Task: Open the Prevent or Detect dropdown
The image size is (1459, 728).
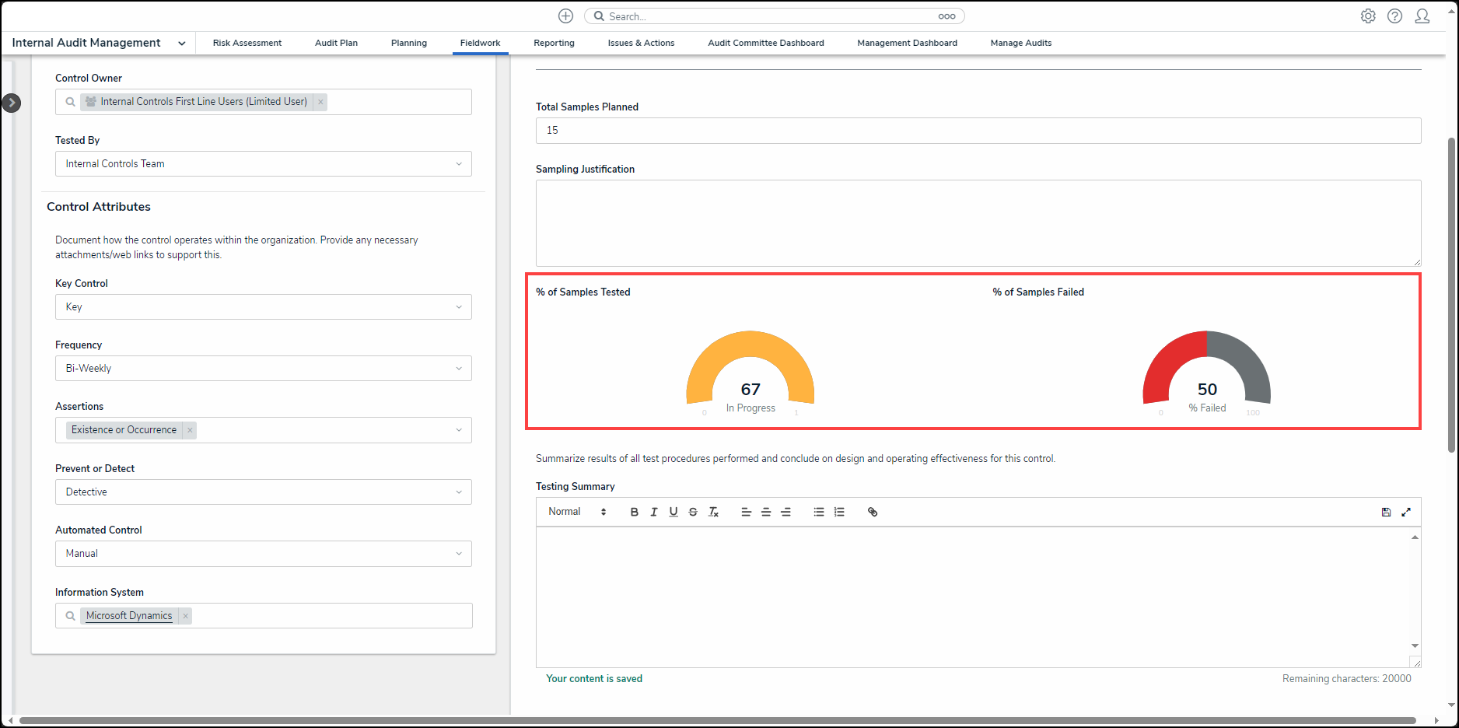Action: click(263, 492)
